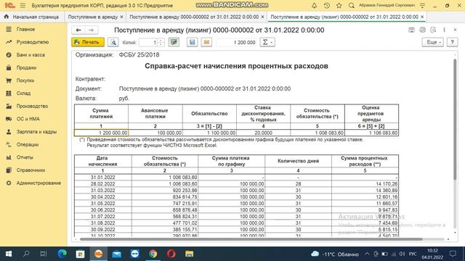
Task: Click the help question mark button
Action: (452, 42)
